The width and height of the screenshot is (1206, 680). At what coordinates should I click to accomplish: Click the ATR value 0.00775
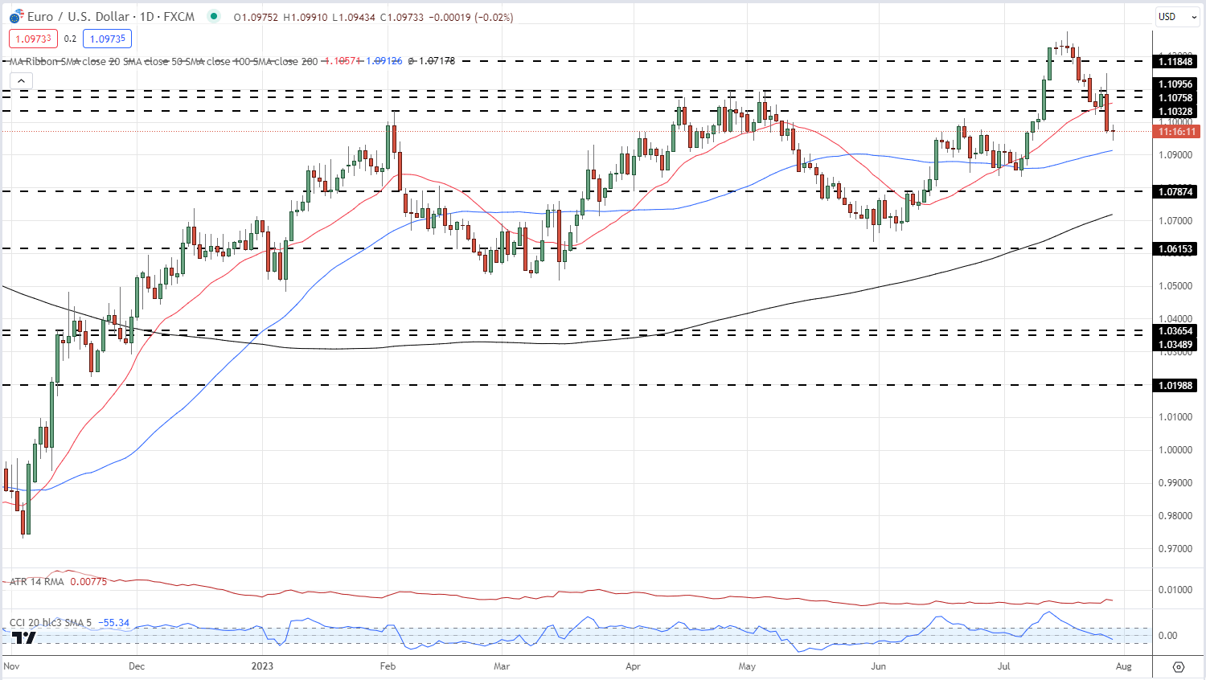point(88,582)
